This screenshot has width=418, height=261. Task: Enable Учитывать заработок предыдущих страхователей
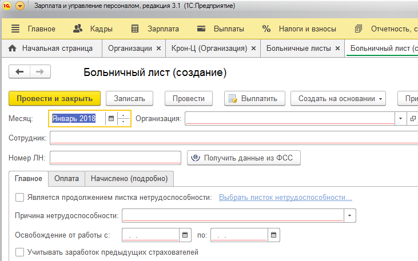[x=19, y=252]
